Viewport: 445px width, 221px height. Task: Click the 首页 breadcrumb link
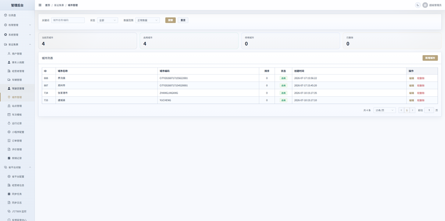coord(47,5)
